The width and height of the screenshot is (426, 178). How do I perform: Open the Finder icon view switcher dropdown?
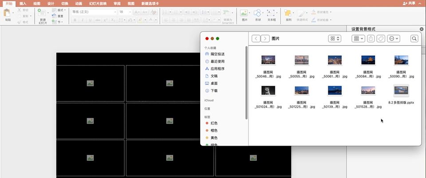point(335,39)
